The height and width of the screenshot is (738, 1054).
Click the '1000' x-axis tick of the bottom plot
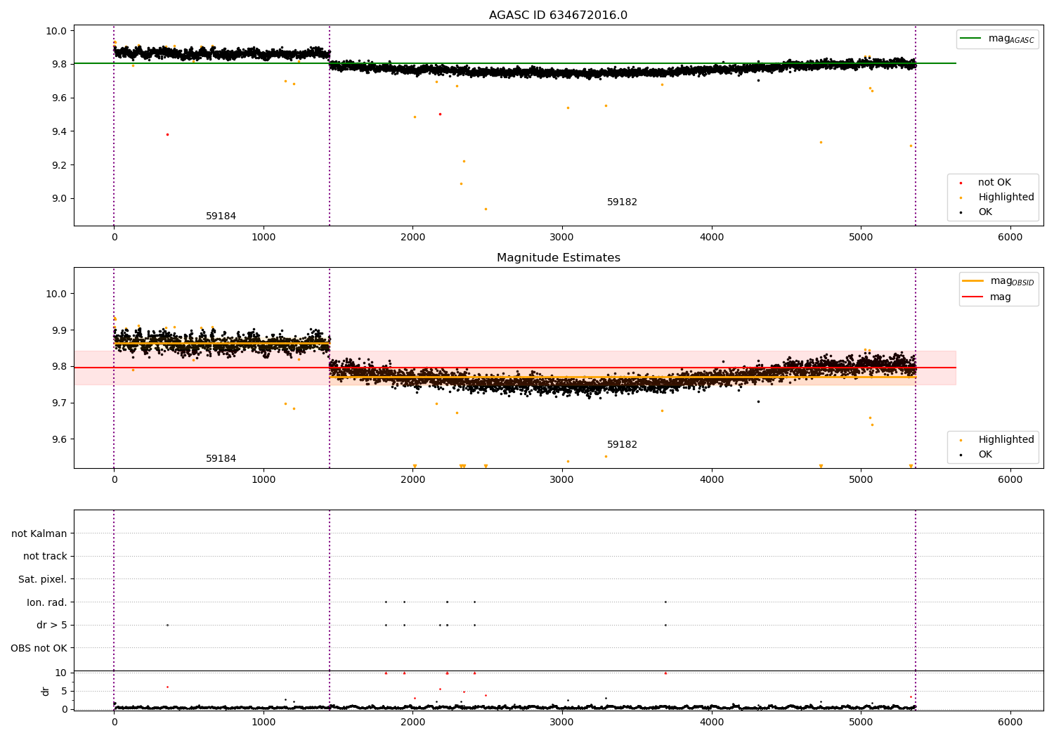(263, 722)
